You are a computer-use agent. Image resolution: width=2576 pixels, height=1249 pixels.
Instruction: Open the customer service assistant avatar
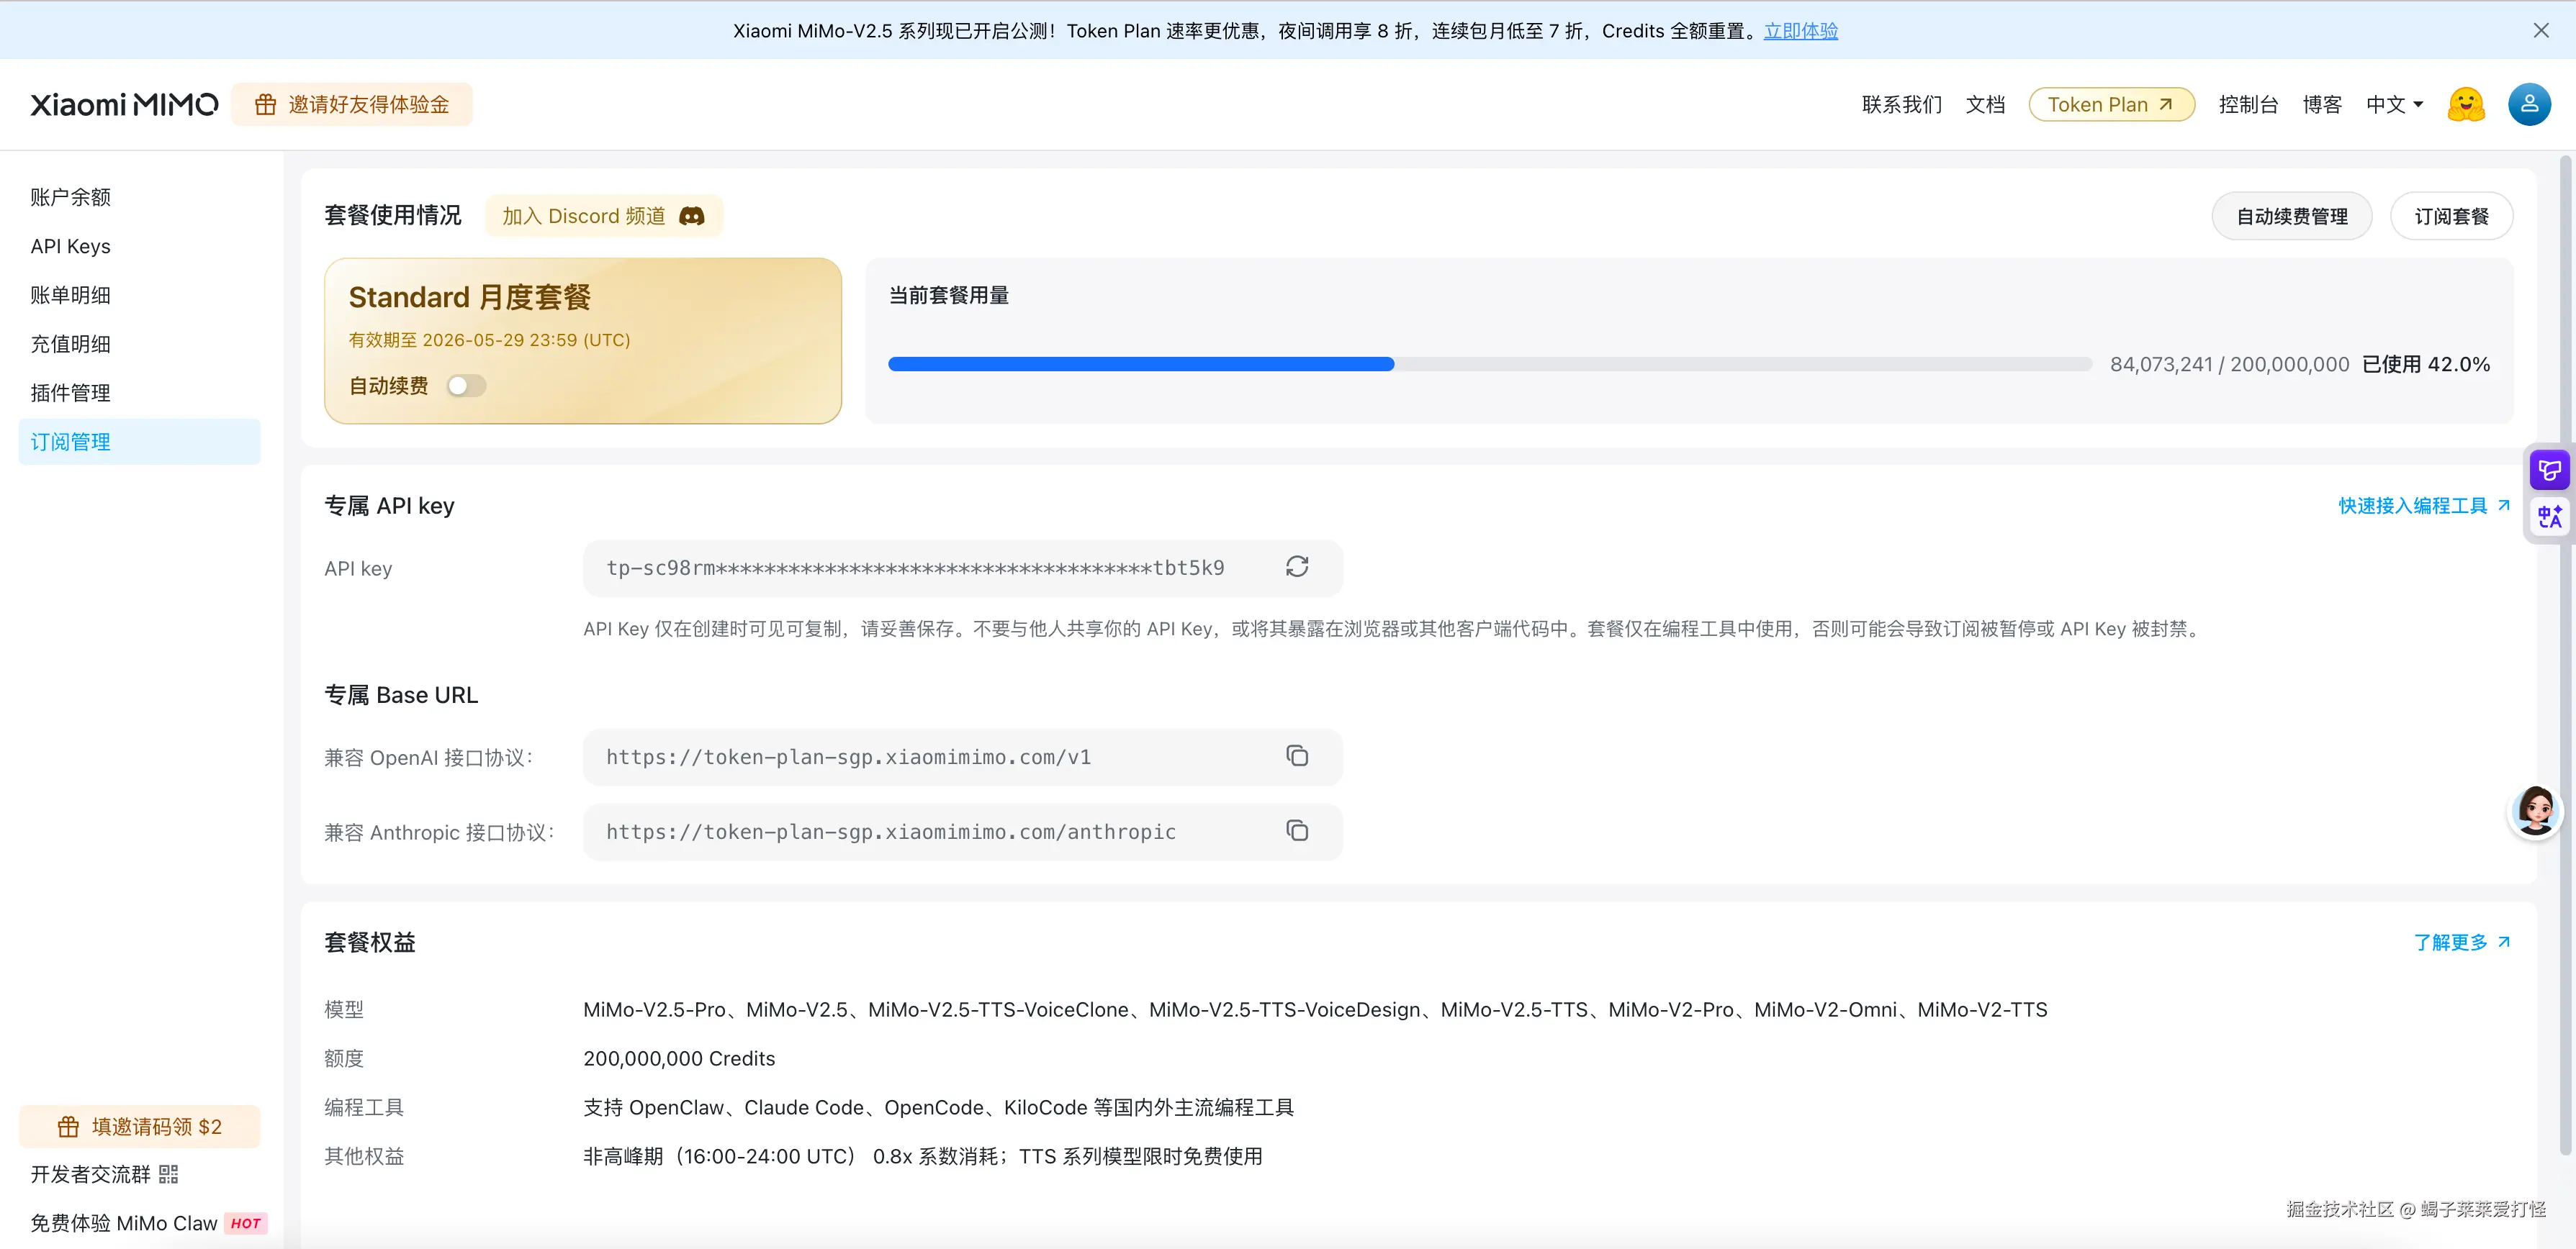pos(2535,812)
